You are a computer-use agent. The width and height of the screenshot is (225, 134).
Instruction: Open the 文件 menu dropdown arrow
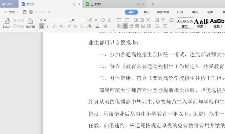click(18, 12)
